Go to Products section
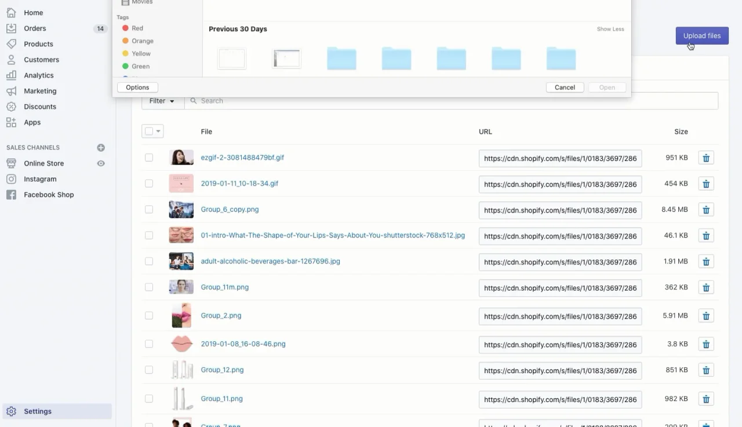This screenshot has width=742, height=427. coord(38,44)
